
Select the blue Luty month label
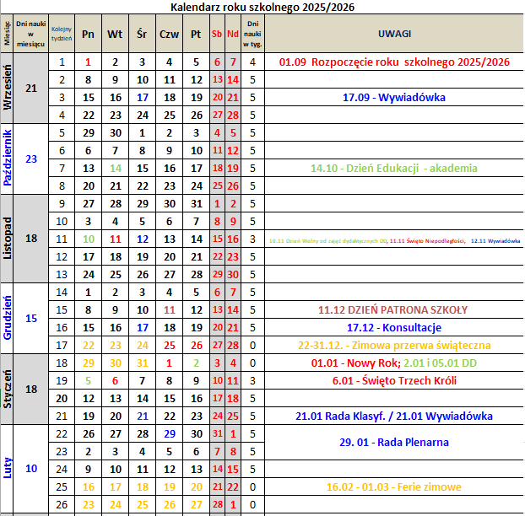[x=8, y=468]
